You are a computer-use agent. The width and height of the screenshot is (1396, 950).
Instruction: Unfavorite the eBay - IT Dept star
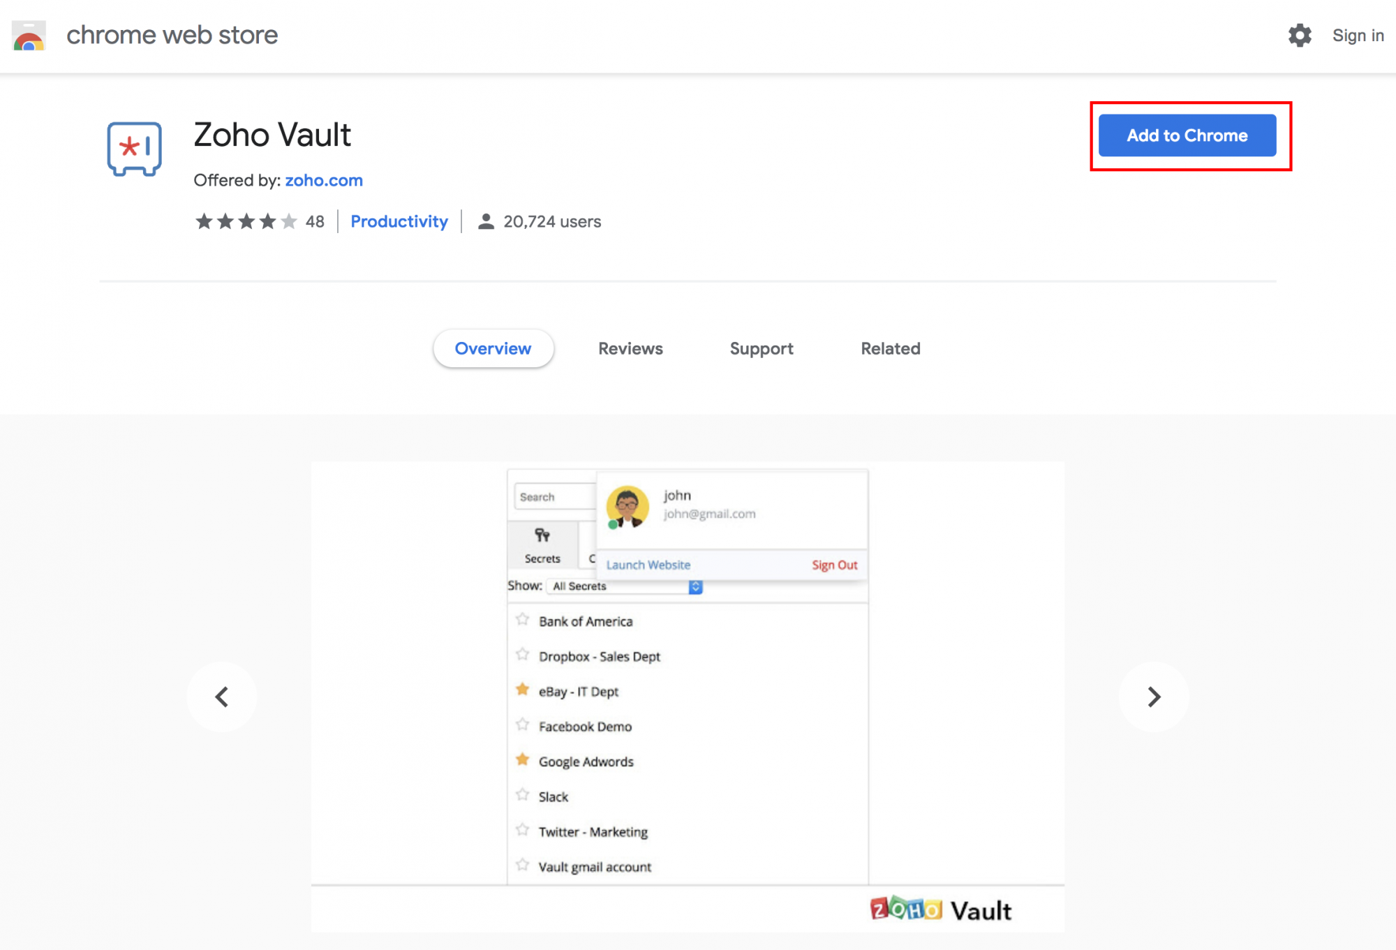coord(521,689)
